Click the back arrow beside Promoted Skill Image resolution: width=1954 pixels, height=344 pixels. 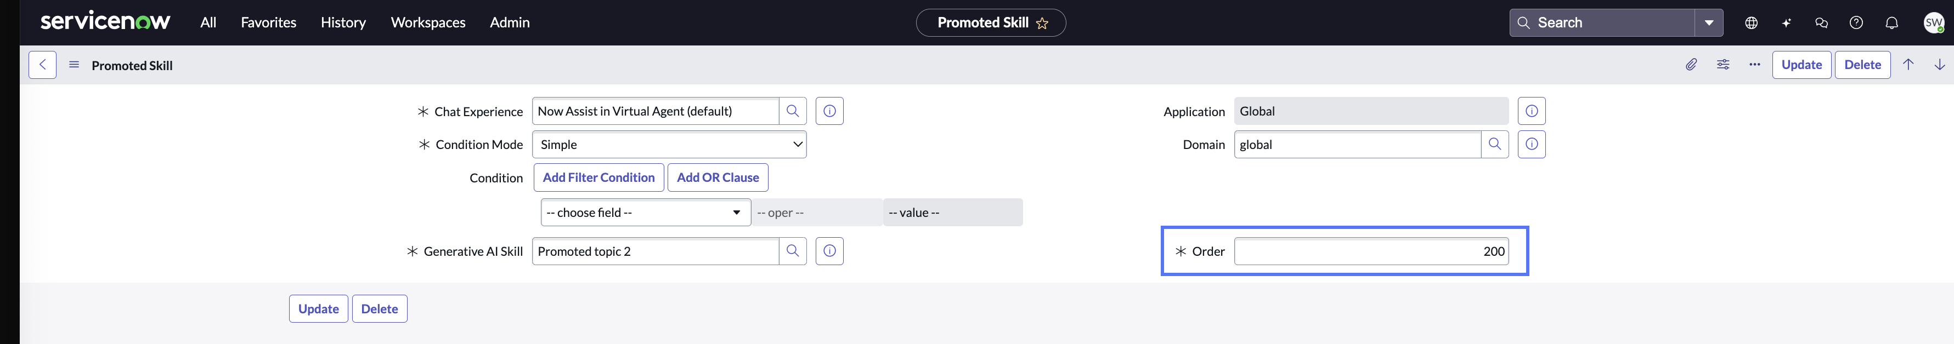pyautogui.click(x=42, y=65)
